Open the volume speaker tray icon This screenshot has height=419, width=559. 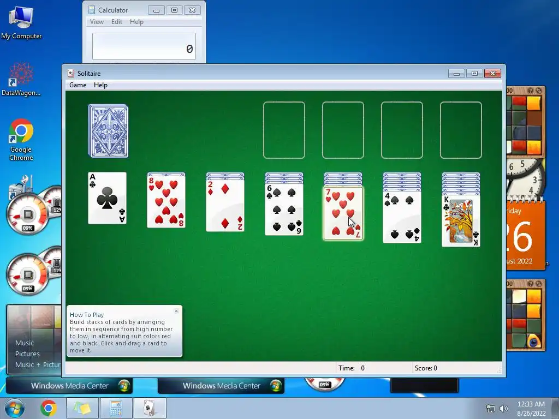[x=503, y=409]
